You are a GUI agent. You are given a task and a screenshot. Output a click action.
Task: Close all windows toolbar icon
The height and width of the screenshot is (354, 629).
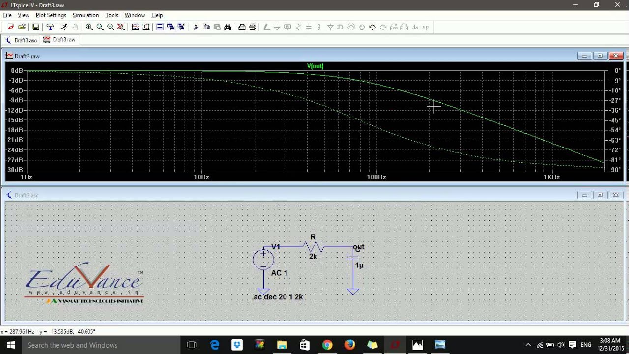pyautogui.click(x=181, y=27)
